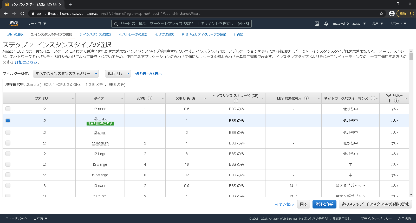The height and width of the screenshot is (223, 416).
Task: Expand the サービス services menu
Action: click(36, 24)
